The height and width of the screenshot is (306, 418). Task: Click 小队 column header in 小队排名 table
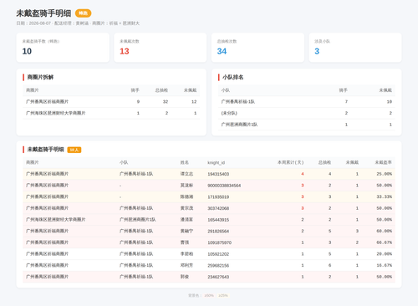[226, 90]
